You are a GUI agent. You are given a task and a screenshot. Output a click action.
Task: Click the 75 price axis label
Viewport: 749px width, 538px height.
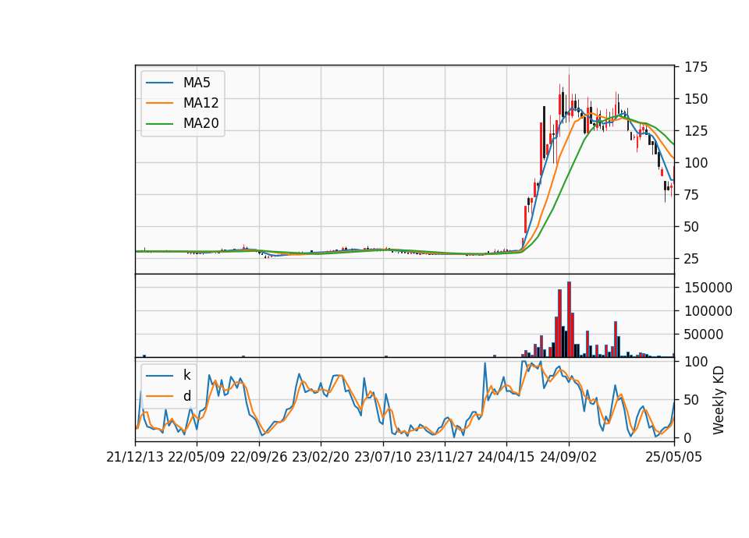(692, 195)
